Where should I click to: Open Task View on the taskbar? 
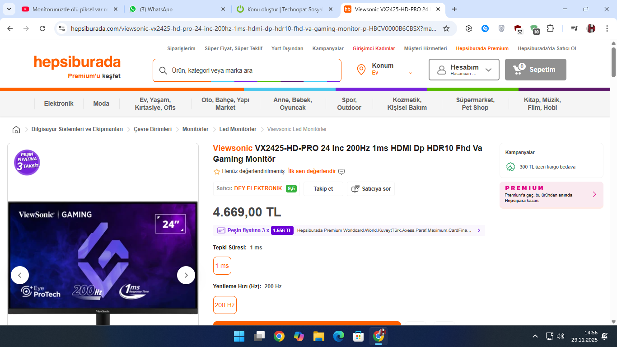(x=259, y=336)
